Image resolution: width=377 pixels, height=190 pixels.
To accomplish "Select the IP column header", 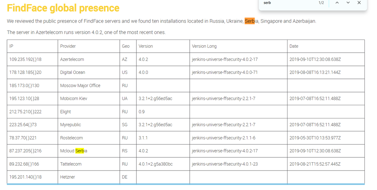I will [x=32, y=46].
